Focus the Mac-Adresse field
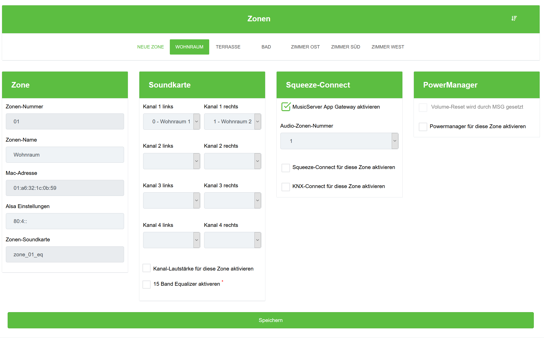The width and height of the screenshot is (544, 338). click(x=65, y=188)
